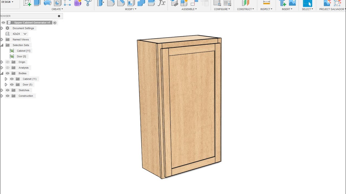Collapse the Selection Sets node
Screen dimensions: 346x194
point(2,45)
